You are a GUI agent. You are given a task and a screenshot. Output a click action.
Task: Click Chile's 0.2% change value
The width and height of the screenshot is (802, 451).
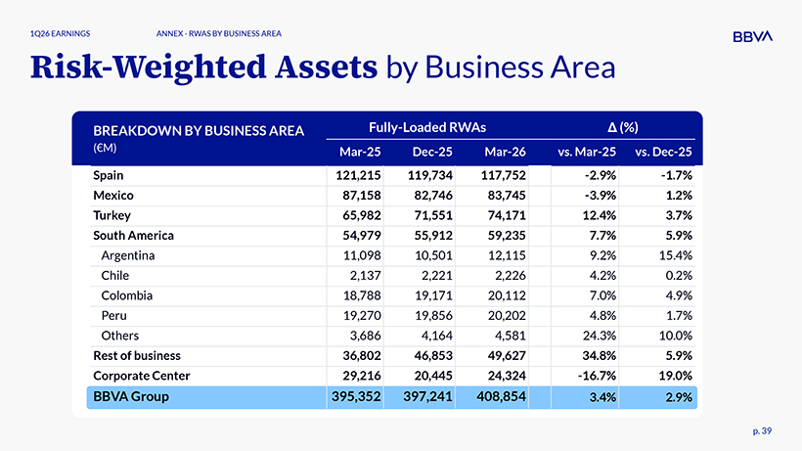[x=679, y=275]
